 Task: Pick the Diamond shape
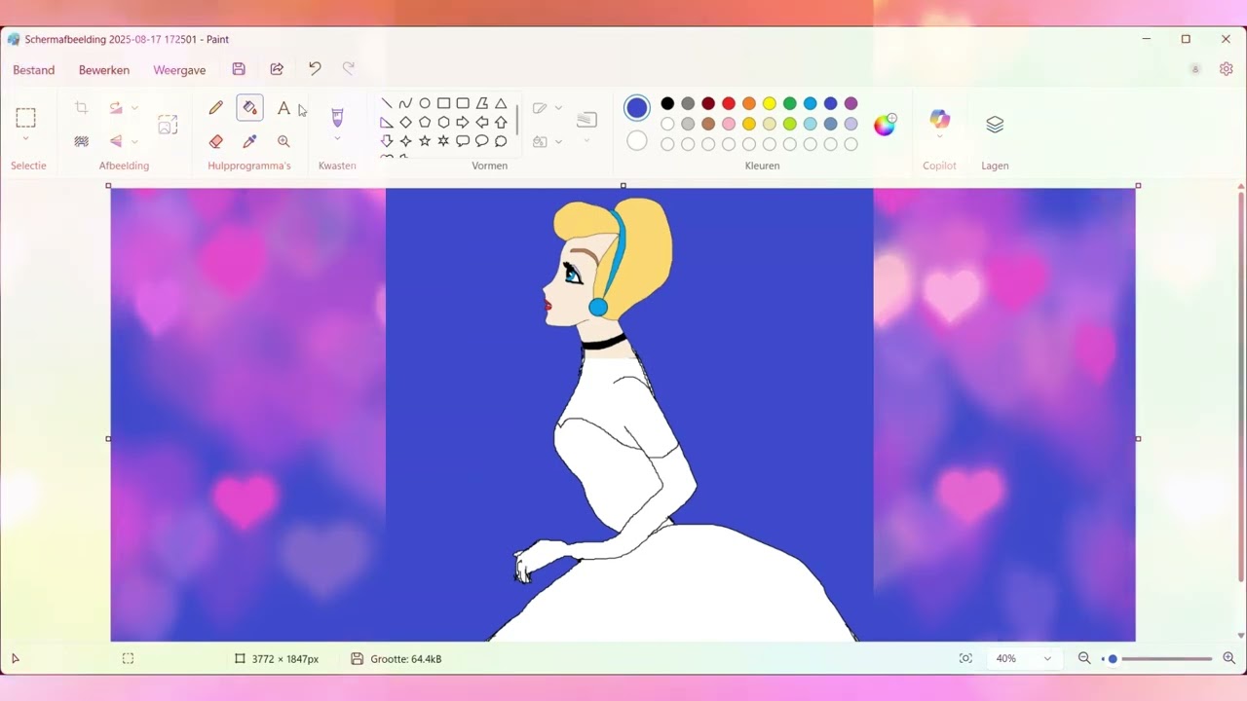[405, 123]
